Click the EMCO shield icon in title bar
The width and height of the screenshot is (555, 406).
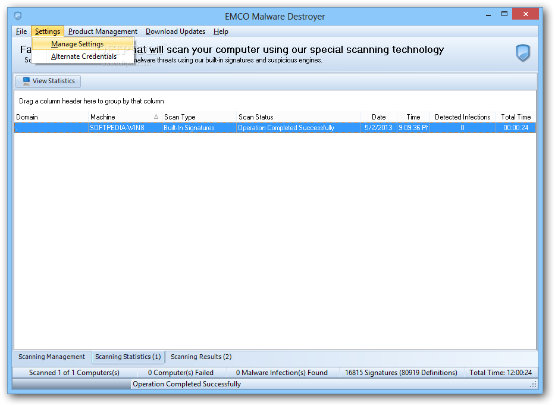coord(18,16)
